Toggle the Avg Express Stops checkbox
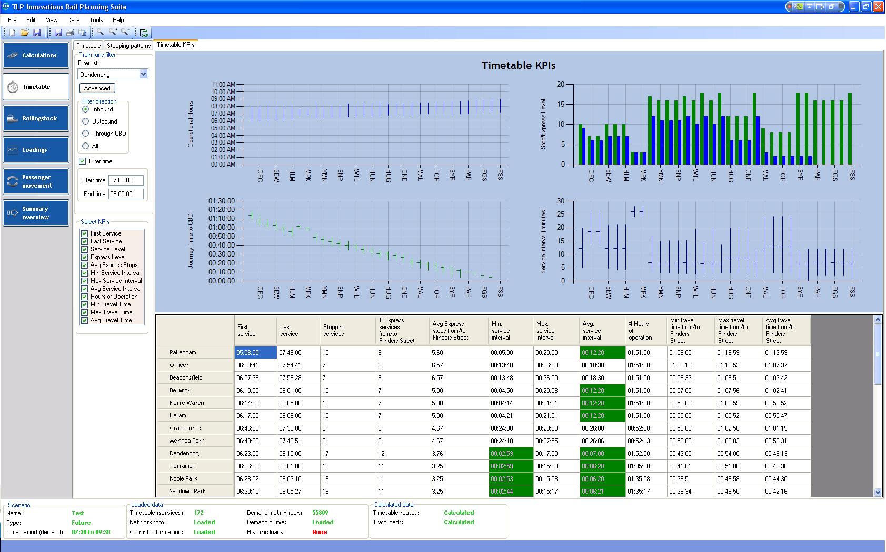This screenshot has width=886, height=552. 84,265
